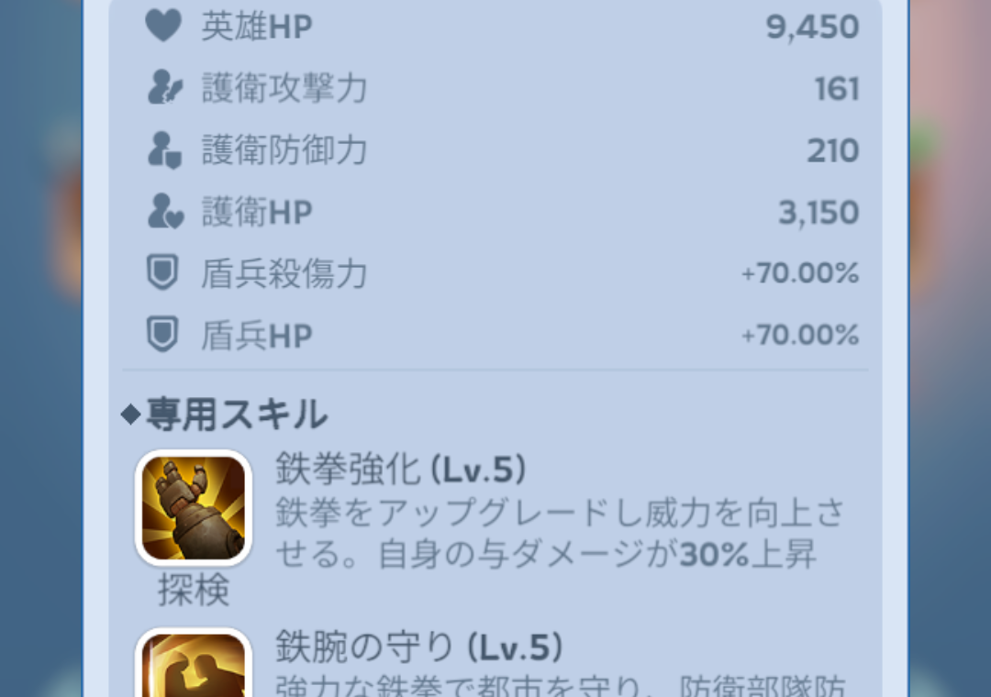991x697 pixels.
Task: Open the 鉄腕の守り skill icon
Action: 194,662
